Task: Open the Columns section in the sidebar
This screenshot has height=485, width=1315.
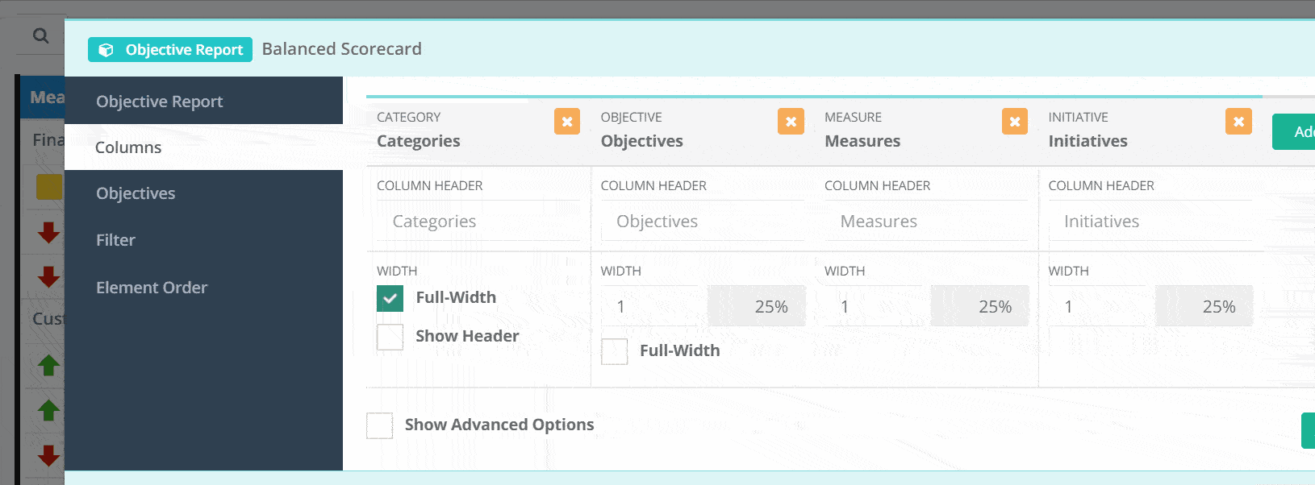Action: point(127,147)
